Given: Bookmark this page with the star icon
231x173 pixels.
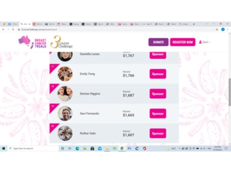Looking at the screenshot, I should [217, 30].
